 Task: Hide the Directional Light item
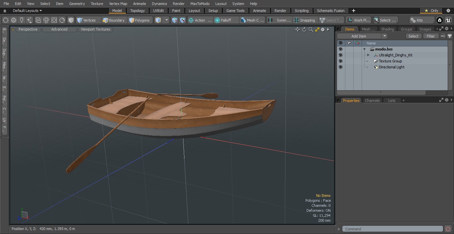click(x=340, y=67)
